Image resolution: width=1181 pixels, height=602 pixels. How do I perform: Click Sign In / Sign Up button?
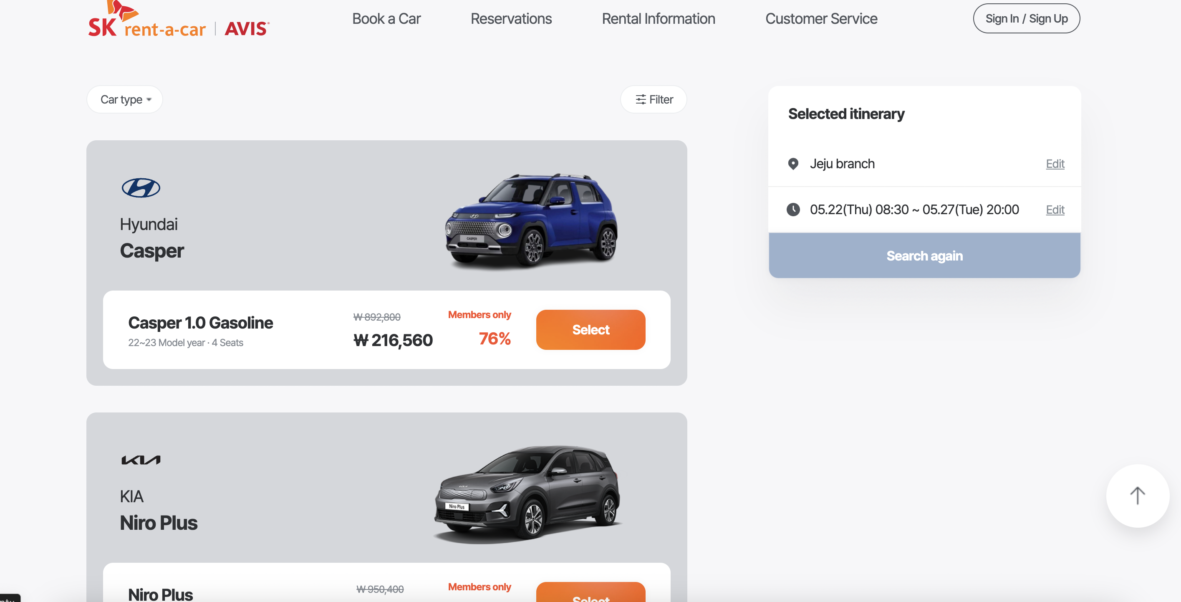(1026, 19)
